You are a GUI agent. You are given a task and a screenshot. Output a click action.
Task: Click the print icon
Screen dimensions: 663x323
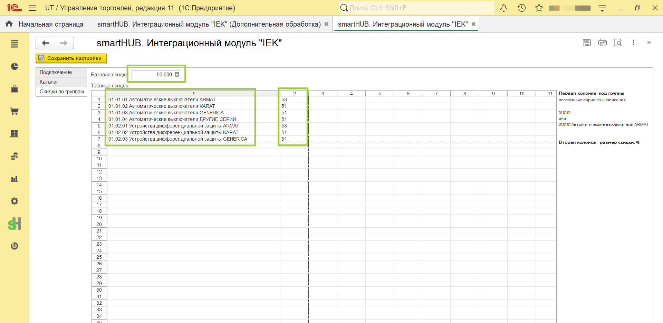click(x=603, y=42)
